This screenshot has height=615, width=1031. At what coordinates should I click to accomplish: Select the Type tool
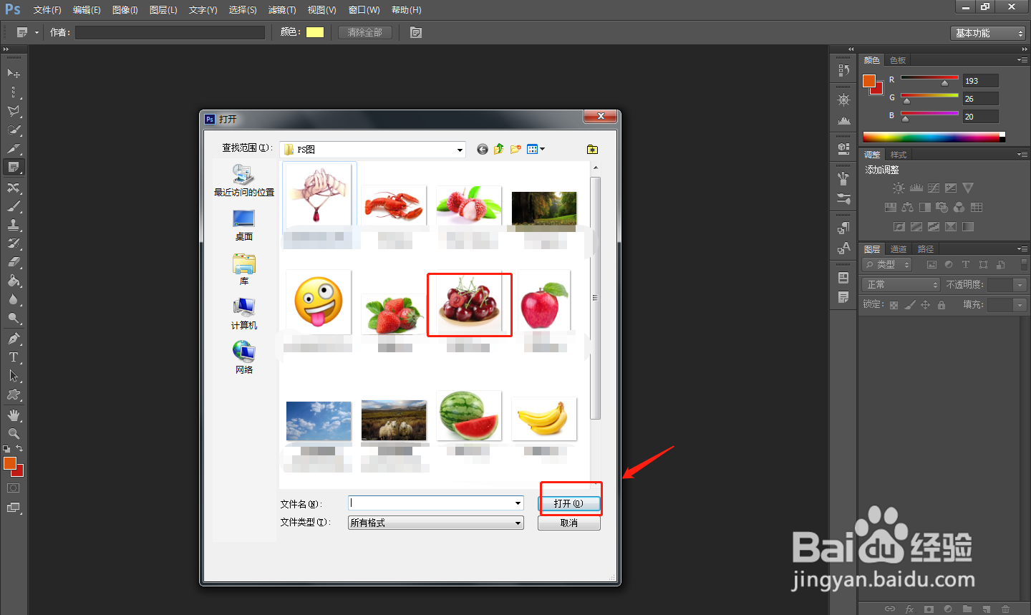13,357
